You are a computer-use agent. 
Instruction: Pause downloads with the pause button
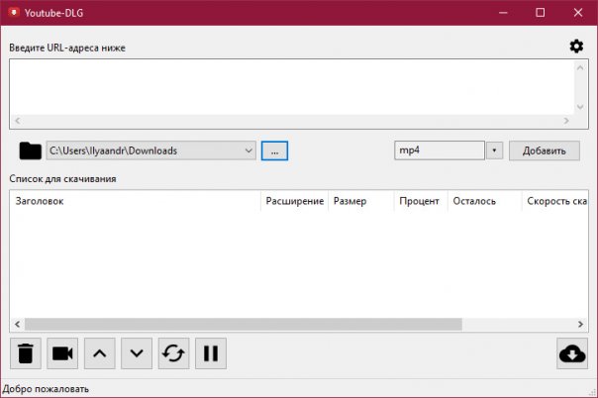211,353
